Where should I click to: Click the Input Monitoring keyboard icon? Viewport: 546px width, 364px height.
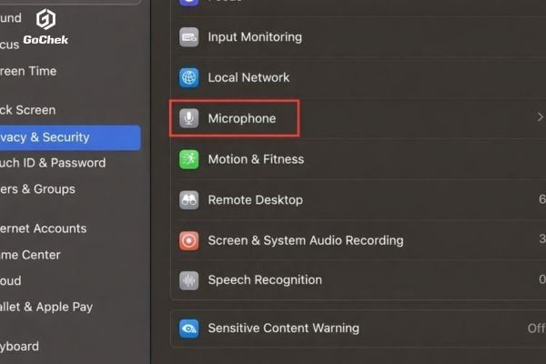pyautogui.click(x=189, y=37)
